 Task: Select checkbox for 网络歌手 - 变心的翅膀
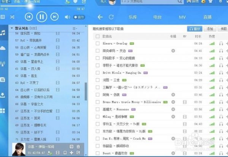pos(97,58)
